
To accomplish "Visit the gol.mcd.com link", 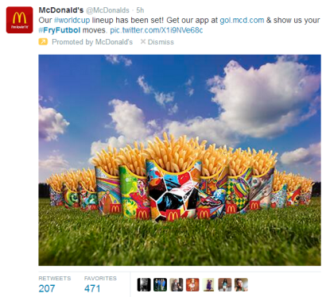I will [x=242, y=21].
